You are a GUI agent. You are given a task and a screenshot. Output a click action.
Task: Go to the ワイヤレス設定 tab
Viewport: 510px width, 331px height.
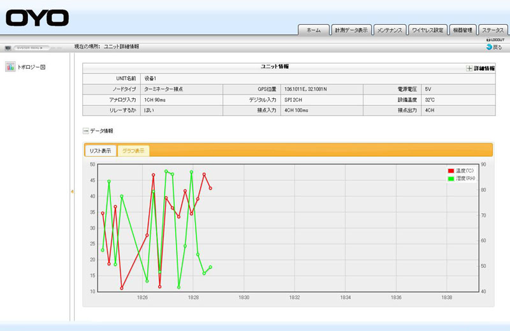pyautogui.click(x=427, y=30)
